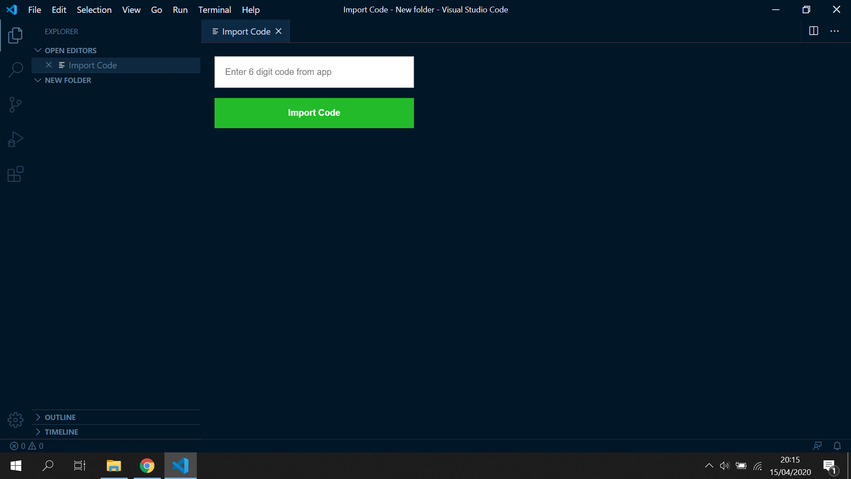The height and width of the screenshot is (479, 851).
Task: Open Manage gear settings icon
Action: click(x=15, y=420)
